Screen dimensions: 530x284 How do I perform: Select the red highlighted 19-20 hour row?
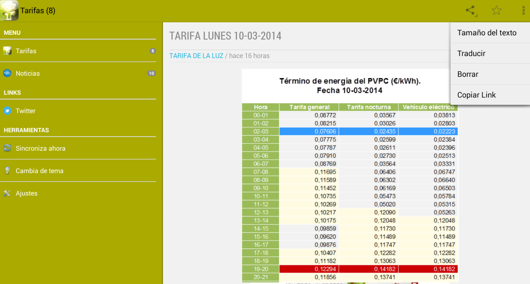(x=350, y=269)
